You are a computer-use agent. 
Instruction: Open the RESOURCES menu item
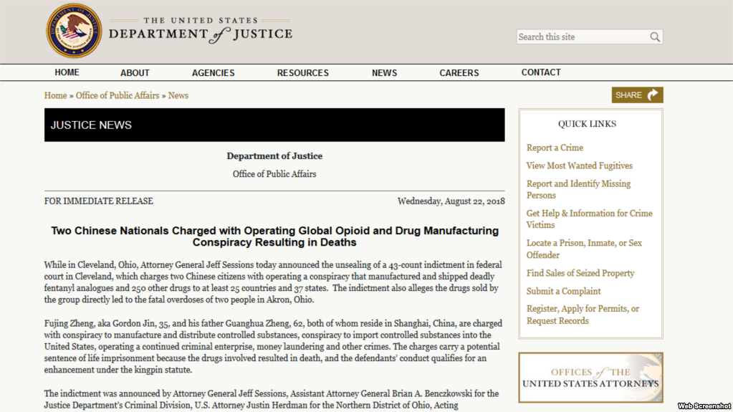click(303, 73)
